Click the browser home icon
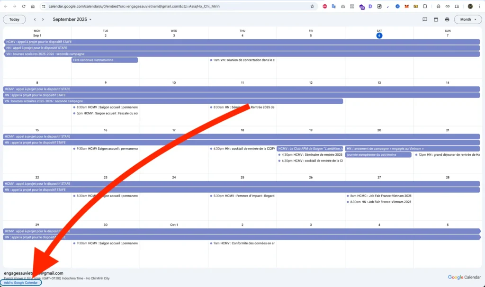Viewport: 485px width, 287px height. pyautogui.click(x=32, y=7)
